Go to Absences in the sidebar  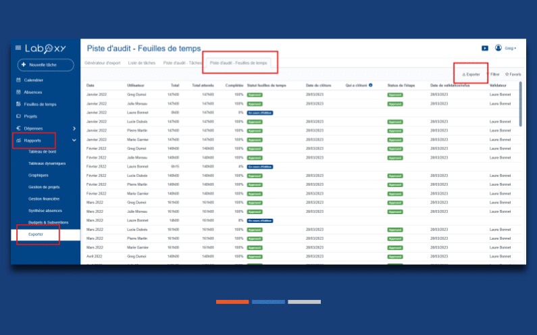32,92
